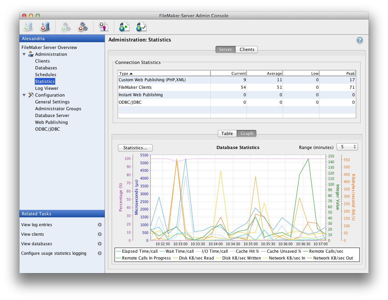388x300 pixels.
Task: Switch to the Table view tab
Action: point(227,133)
